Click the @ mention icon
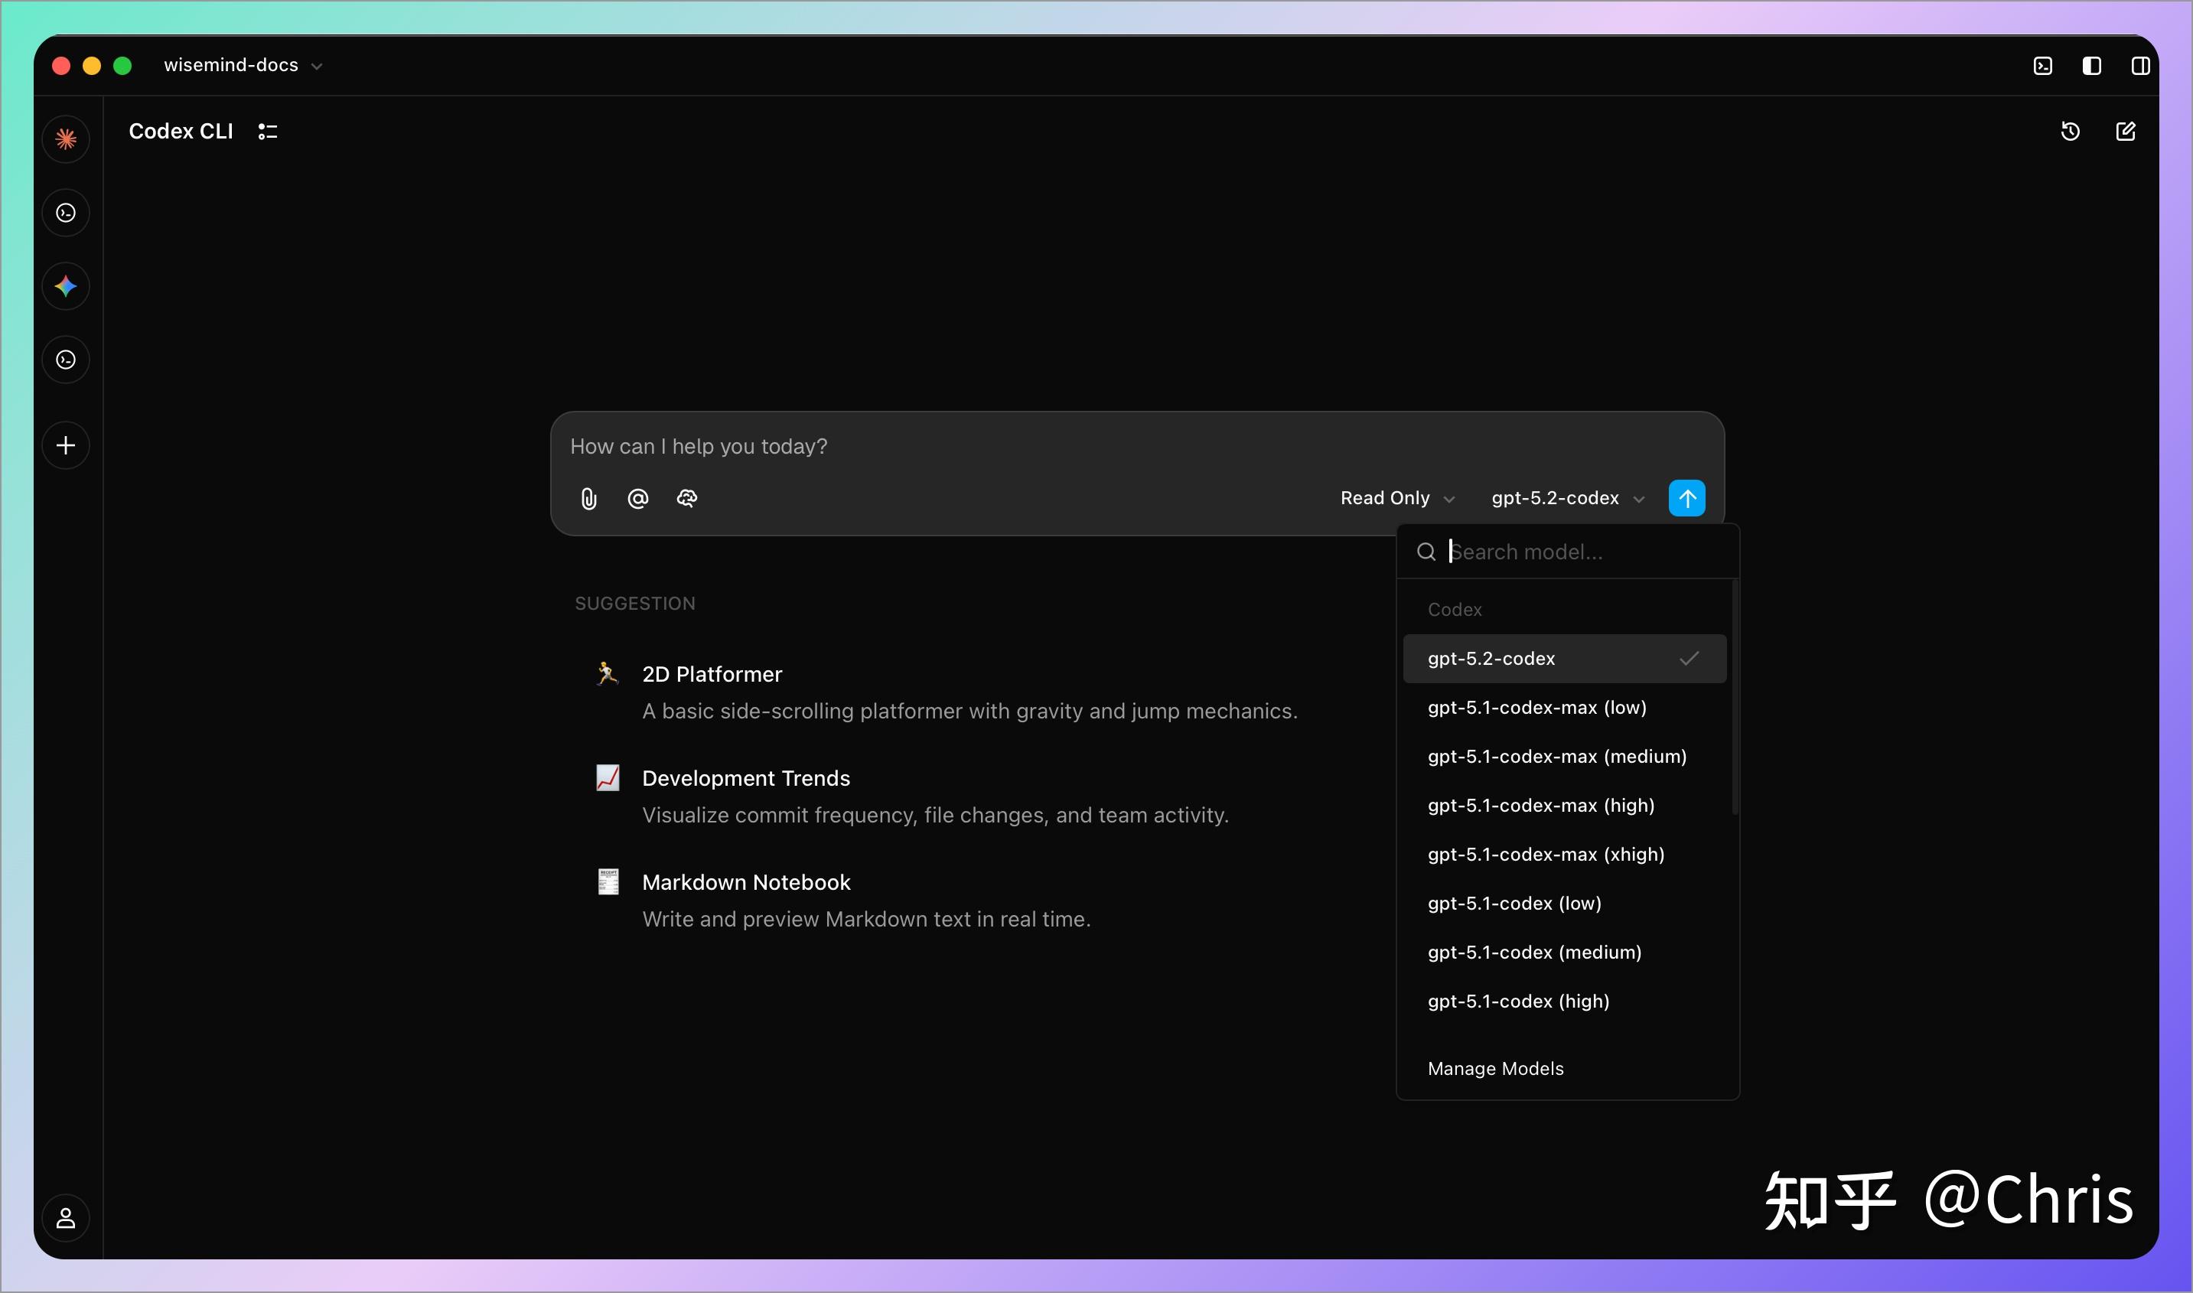Viewport: 2193px width, 1293px height. (x=637, y=498)
